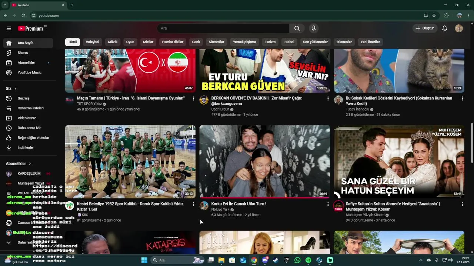The width and height of the screenshot is (474, 266).
Task: Open the Oluştur create menu
Action: pos(425,28)
